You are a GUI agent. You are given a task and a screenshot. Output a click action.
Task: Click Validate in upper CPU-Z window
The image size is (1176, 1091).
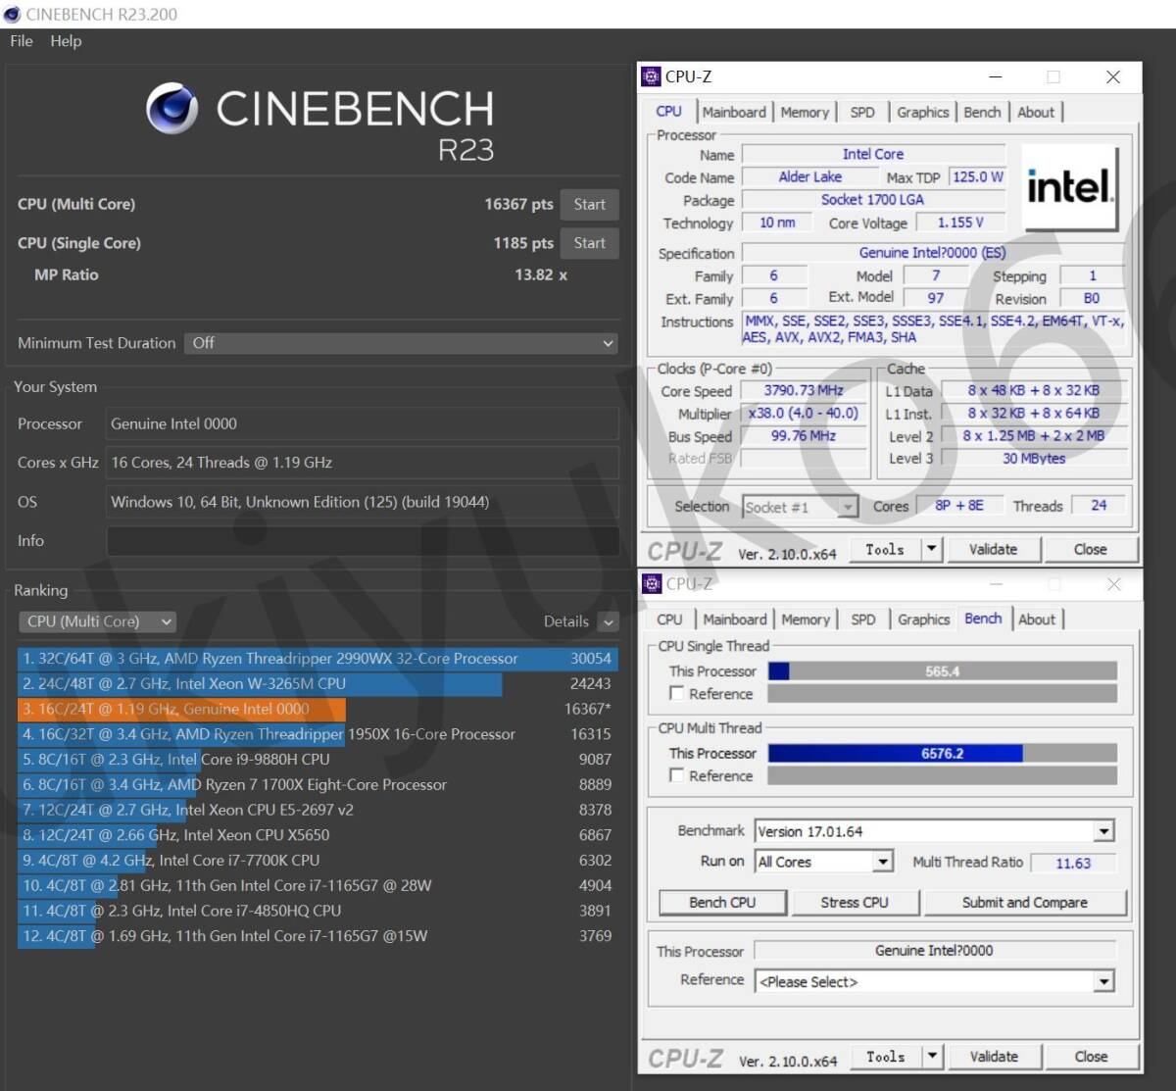point(993,550)
